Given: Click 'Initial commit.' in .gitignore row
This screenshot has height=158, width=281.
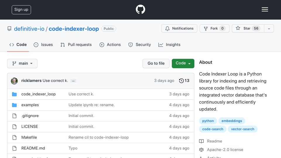Looking at the screenshot, I should [x=81, y=116].
